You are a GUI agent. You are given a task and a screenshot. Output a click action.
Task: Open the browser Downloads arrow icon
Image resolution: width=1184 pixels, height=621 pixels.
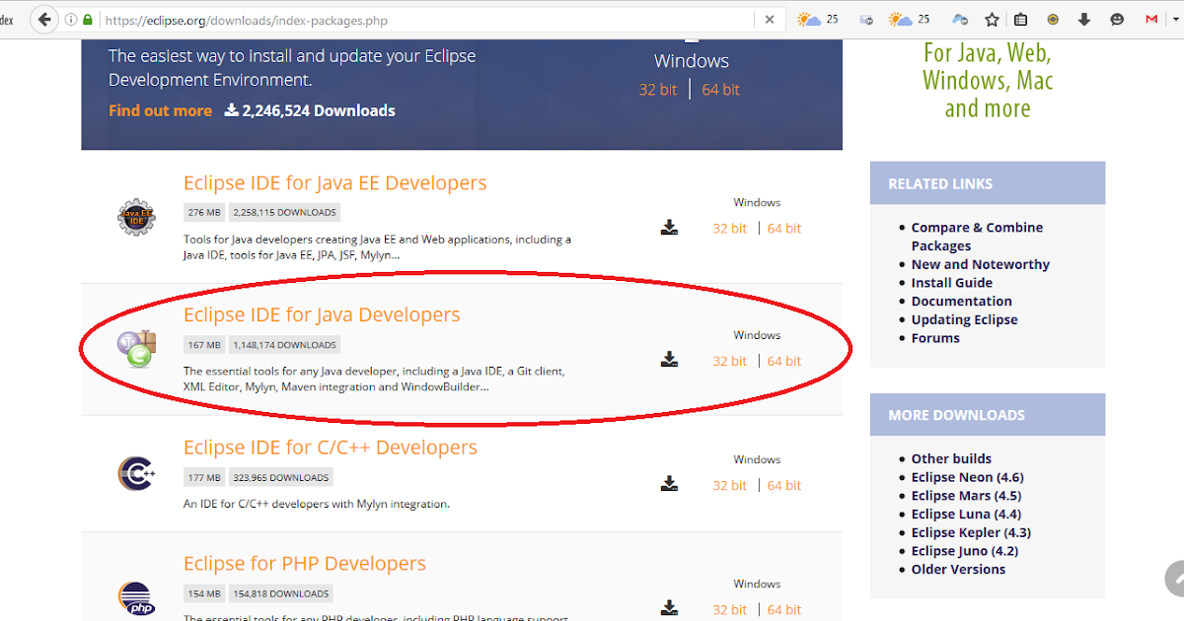pyautogui.click(x=1084, y=20)
